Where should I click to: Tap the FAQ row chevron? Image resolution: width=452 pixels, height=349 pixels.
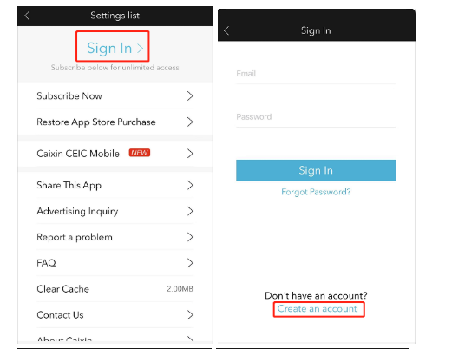(190, 263)
